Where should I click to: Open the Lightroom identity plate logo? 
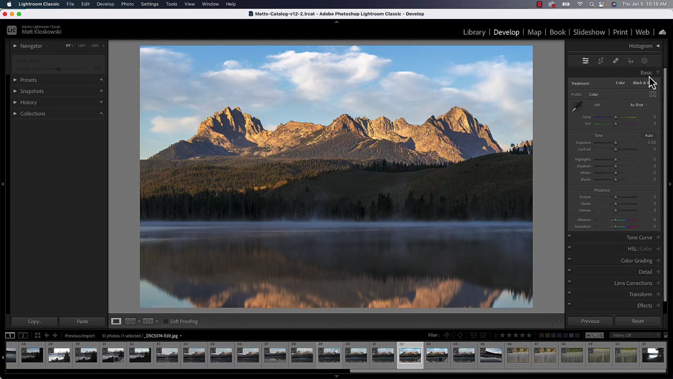coord(12,30)
